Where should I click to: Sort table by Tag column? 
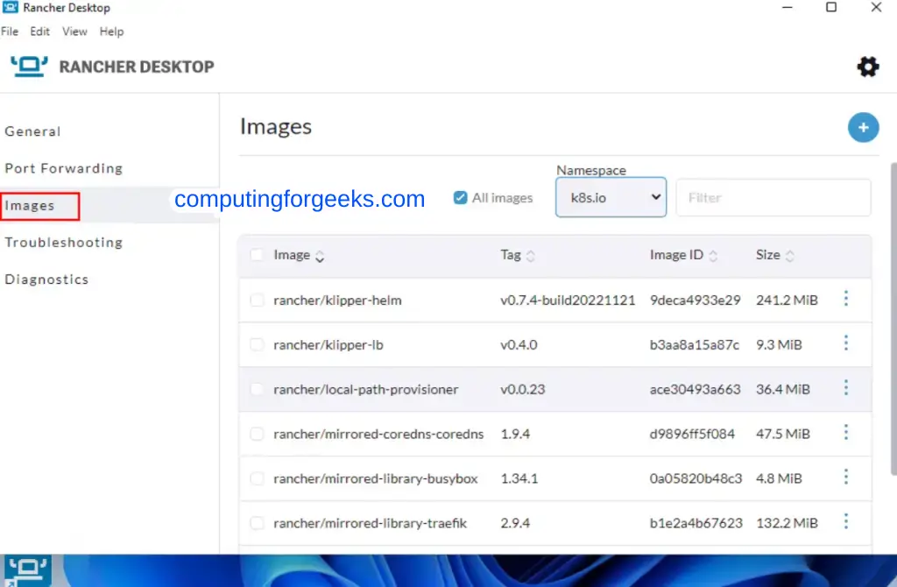518,255
